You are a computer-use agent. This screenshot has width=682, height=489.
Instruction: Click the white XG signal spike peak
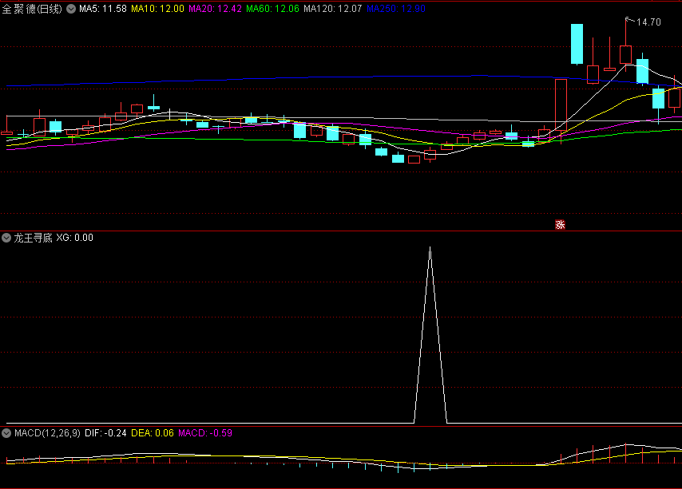tap(430, 248)
